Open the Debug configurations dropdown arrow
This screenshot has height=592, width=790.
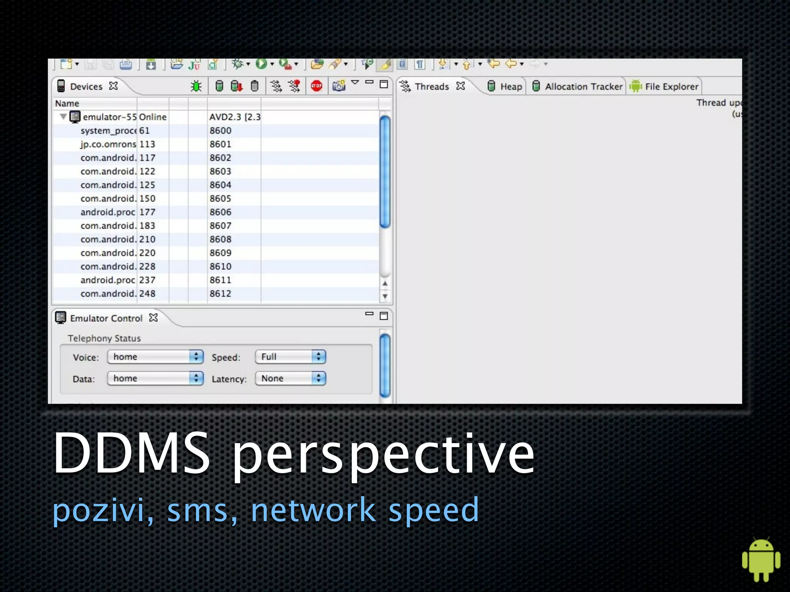248,64
